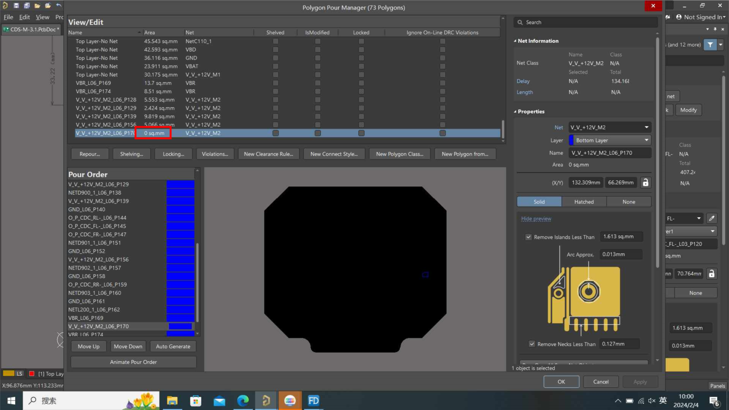Open the Net dropdown in Properties
This screenshot has width=729, height=410.
pos(646,127)
